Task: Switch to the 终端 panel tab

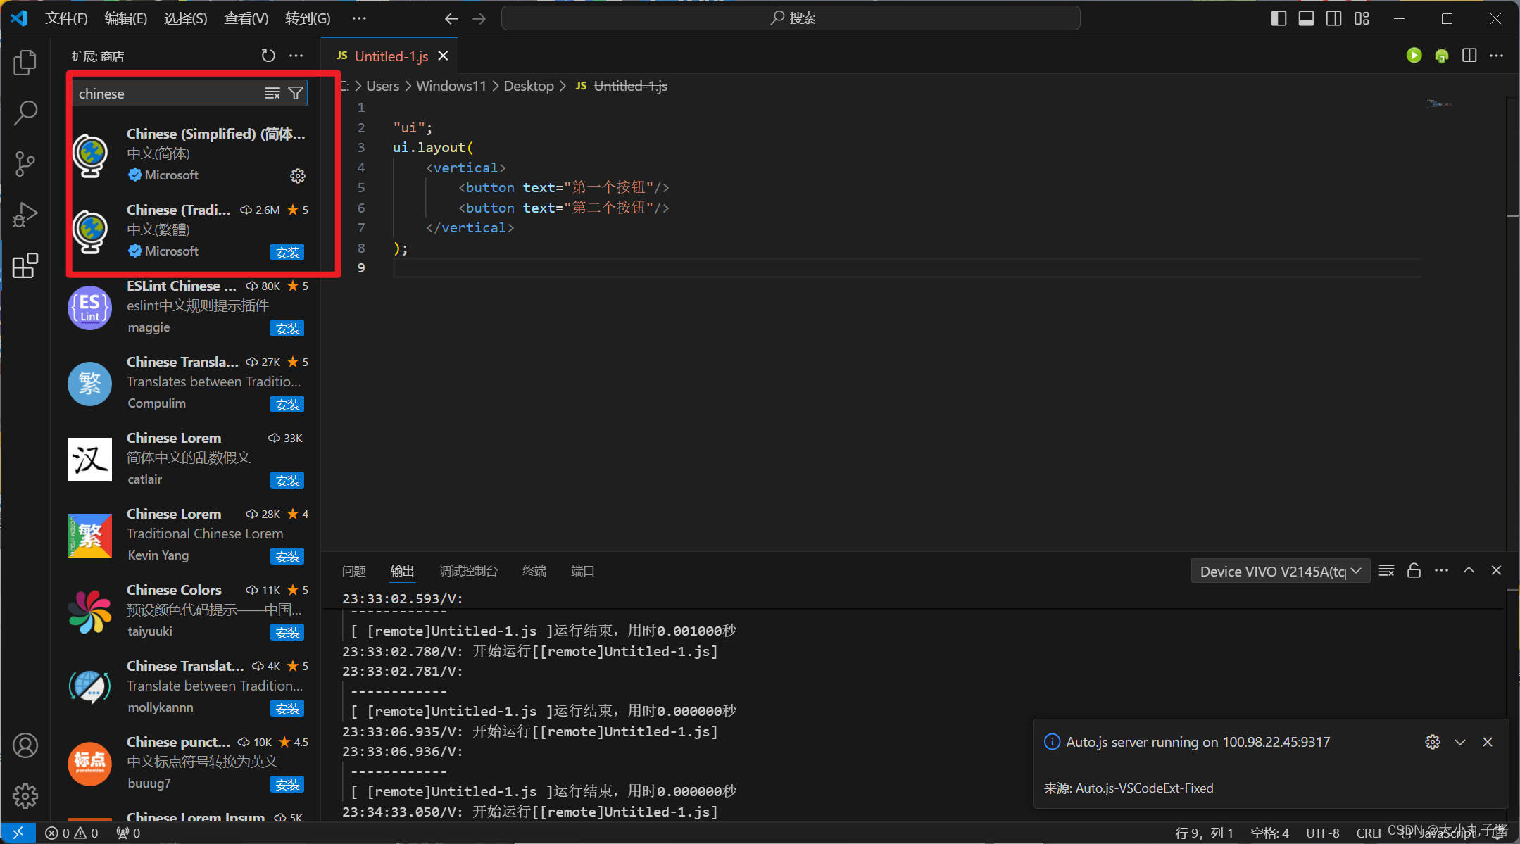Action: point(534,571)
